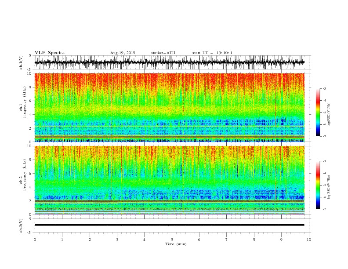
Task: Click the '5' tick on the time axis
Action: [172, 240]
